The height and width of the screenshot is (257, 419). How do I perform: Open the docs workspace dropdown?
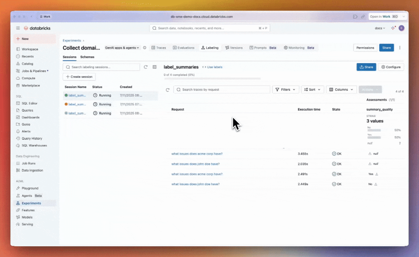pos(380,28)
